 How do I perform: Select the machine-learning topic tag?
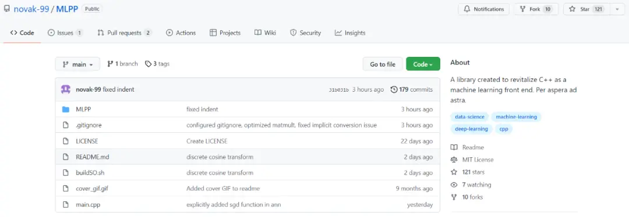point(516,117)
